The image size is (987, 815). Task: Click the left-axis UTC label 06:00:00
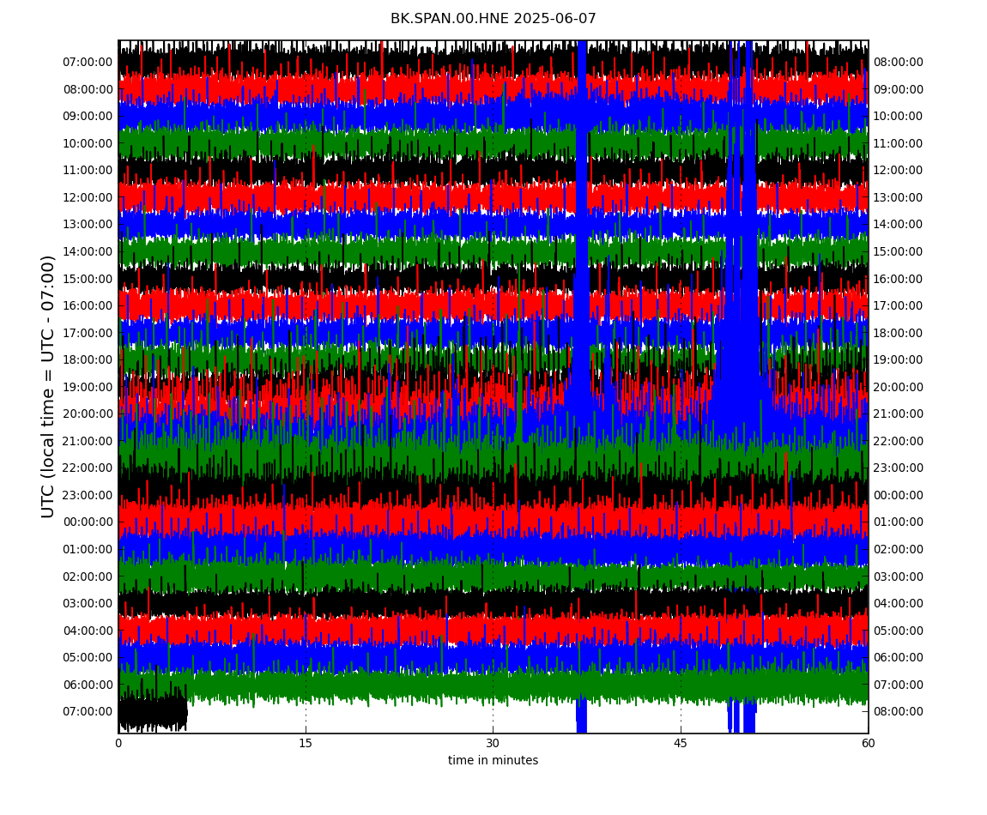(88, 685)
